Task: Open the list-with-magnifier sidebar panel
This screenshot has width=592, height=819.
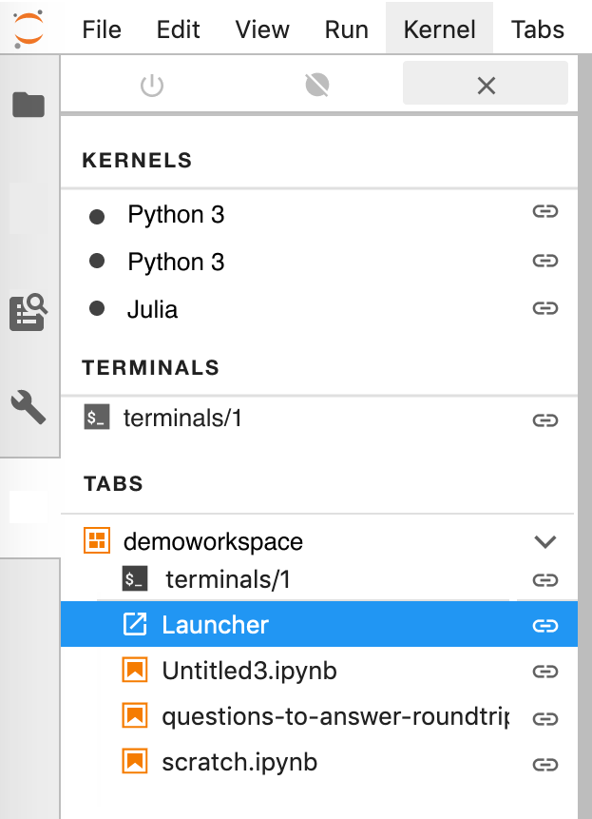Action: (29, 309)
